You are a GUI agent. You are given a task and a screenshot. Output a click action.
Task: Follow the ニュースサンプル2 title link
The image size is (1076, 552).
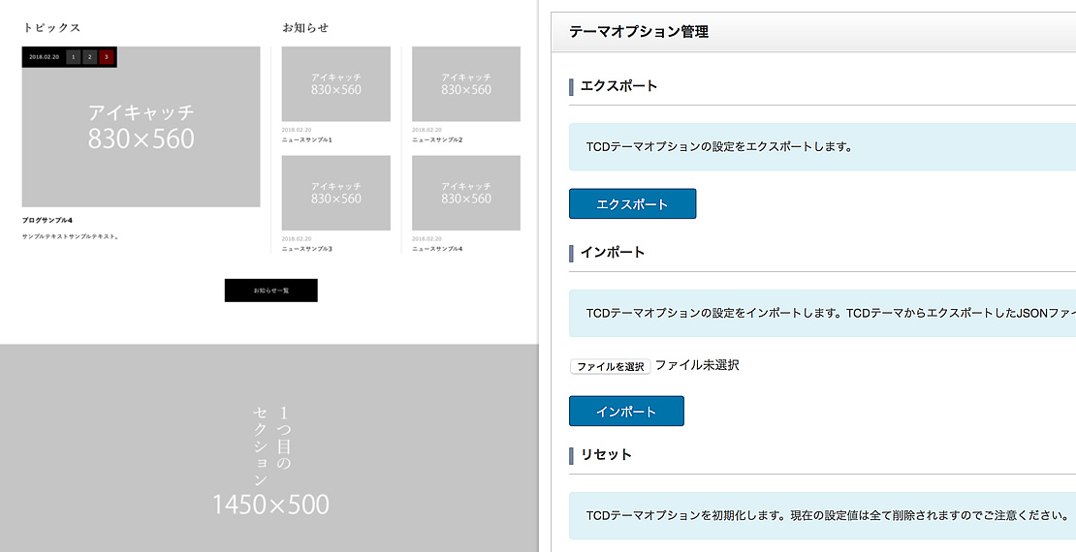[437, 140]
